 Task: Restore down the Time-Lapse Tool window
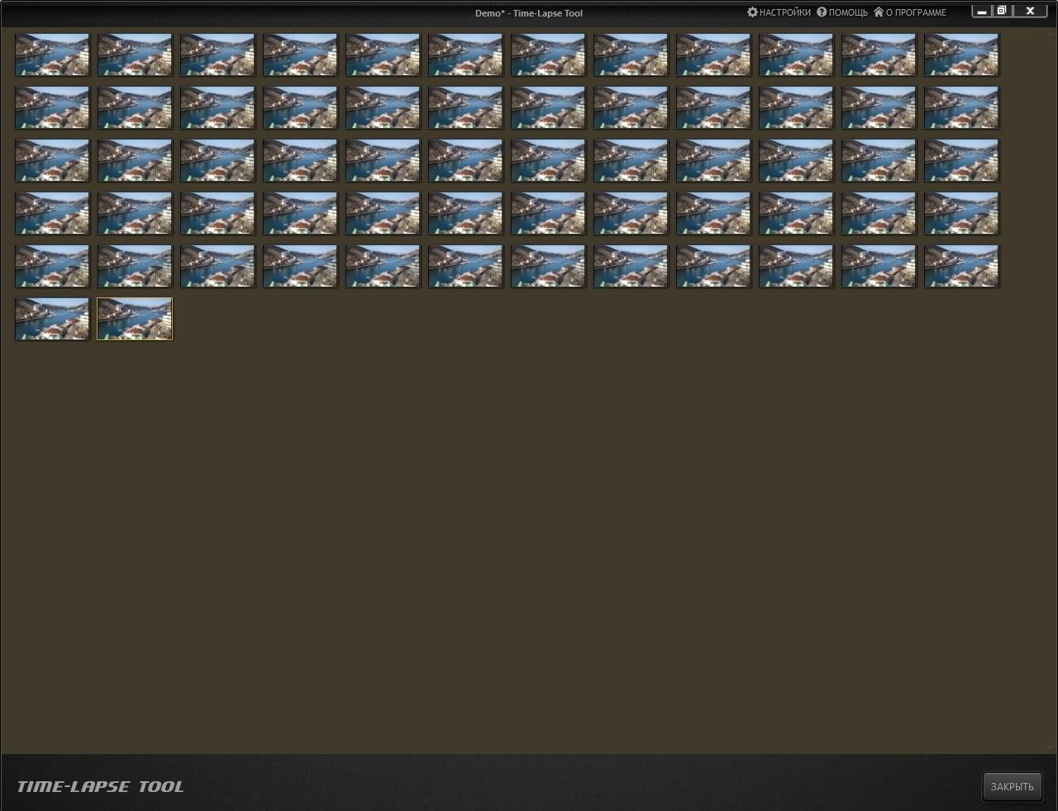(1001, 12)
